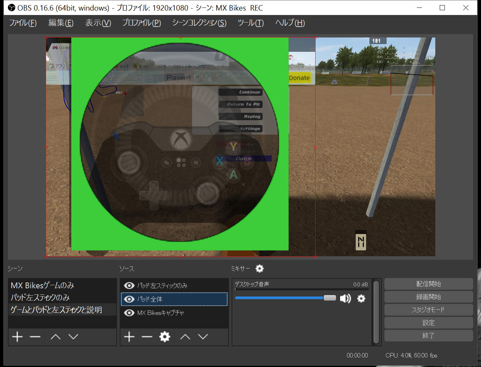481x367 pixels.
Task: Hide the パッド全体 source
Action: point(129,299)
